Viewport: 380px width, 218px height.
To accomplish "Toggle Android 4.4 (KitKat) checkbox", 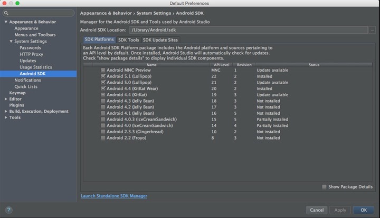I will coord(103,95).
